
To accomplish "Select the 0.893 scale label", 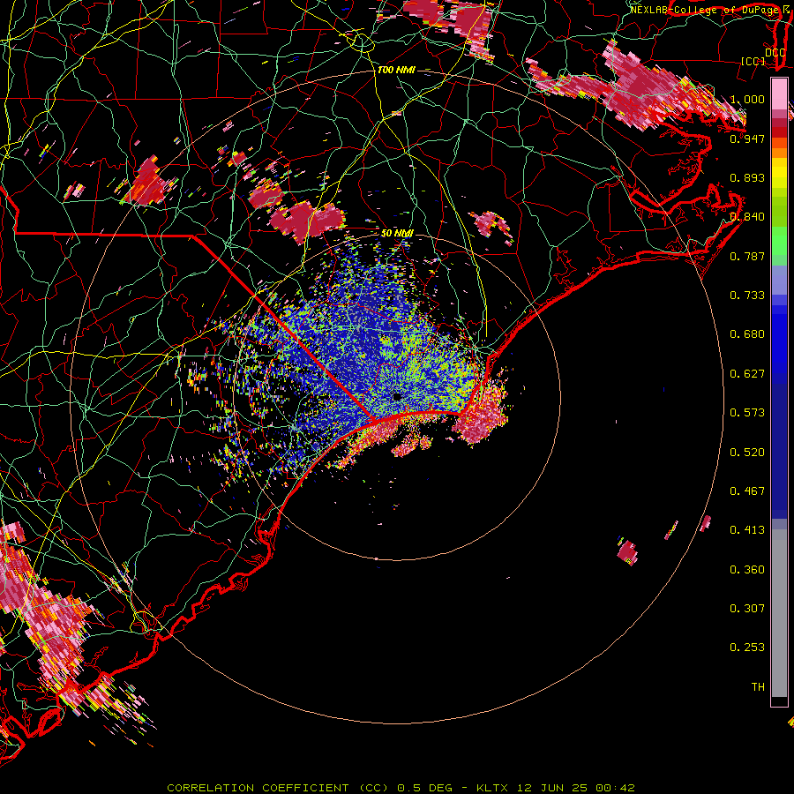I will (747, 177).
